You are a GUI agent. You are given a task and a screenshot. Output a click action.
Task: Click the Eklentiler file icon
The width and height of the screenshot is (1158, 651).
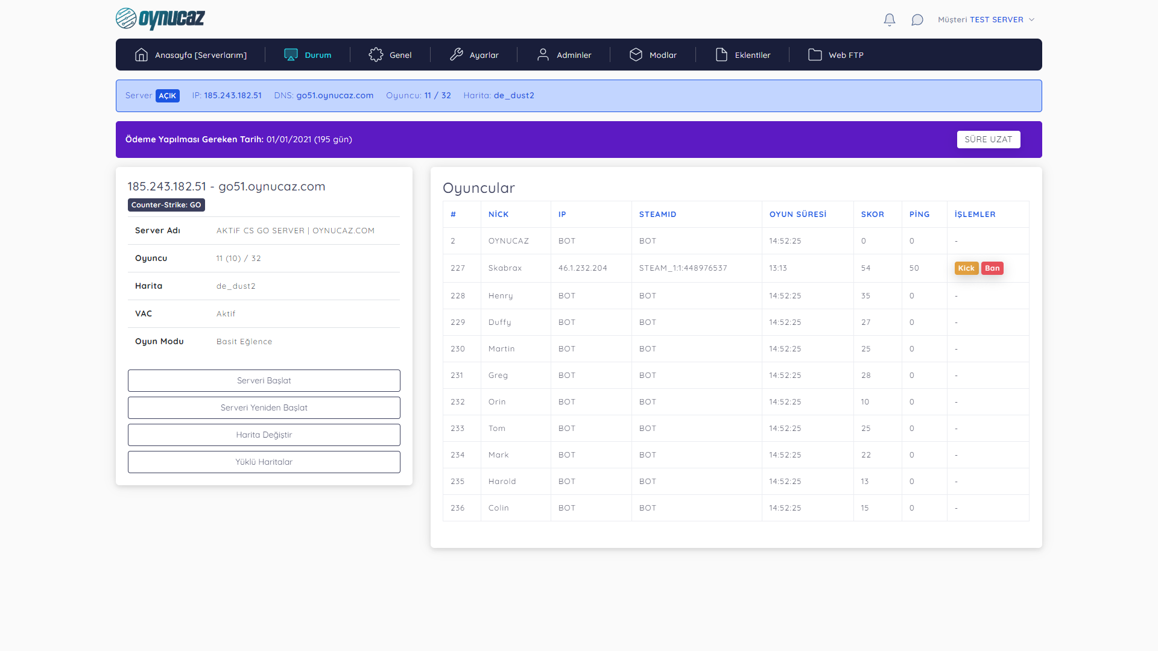(x=721, y=55)
